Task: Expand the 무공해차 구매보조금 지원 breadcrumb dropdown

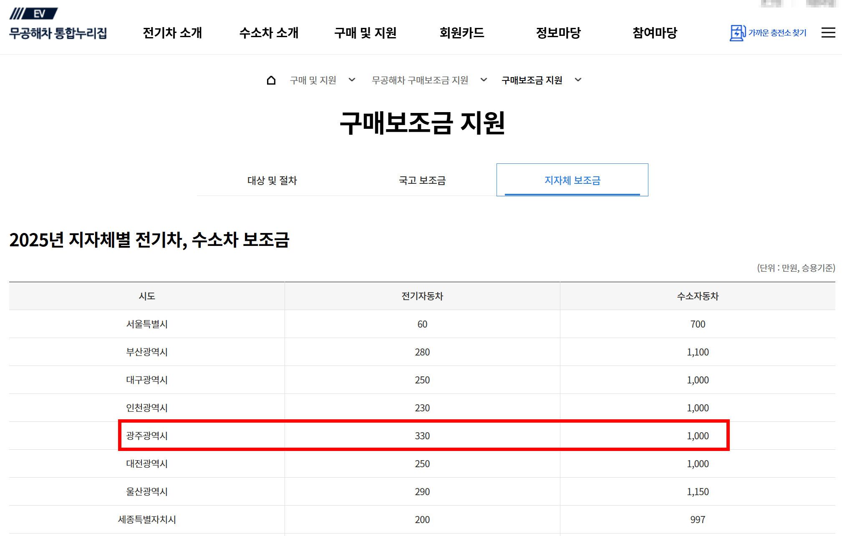Action: coord(484,80)
